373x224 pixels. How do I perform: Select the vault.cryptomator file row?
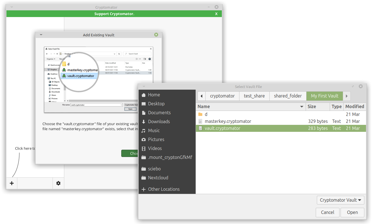(x=281, y=128)
